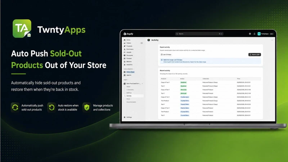Click the TA logo of TwntyApps

[22, 28]
